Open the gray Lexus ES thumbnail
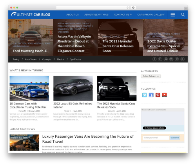The height and width of the screenshot is (165, 196). click(x=73, y=88)
